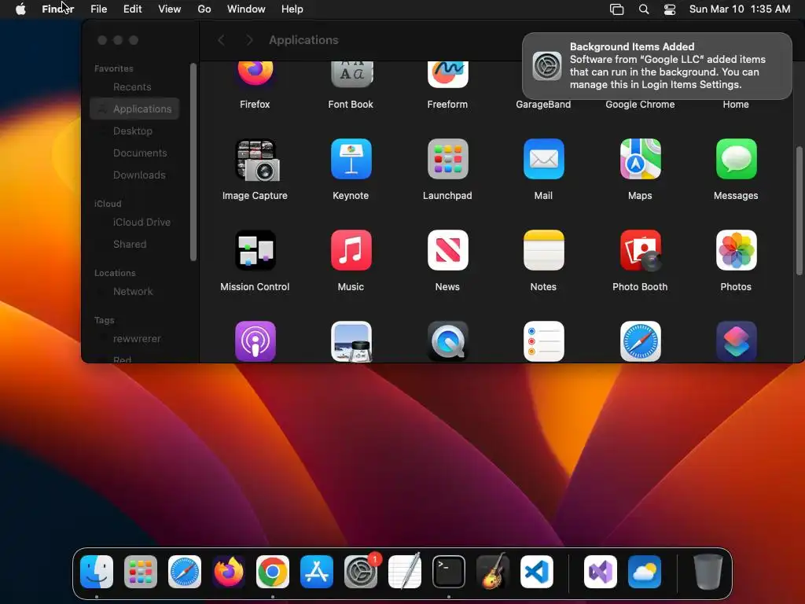Click Stage Manager icon in menu bar

[x=616, y=9]
